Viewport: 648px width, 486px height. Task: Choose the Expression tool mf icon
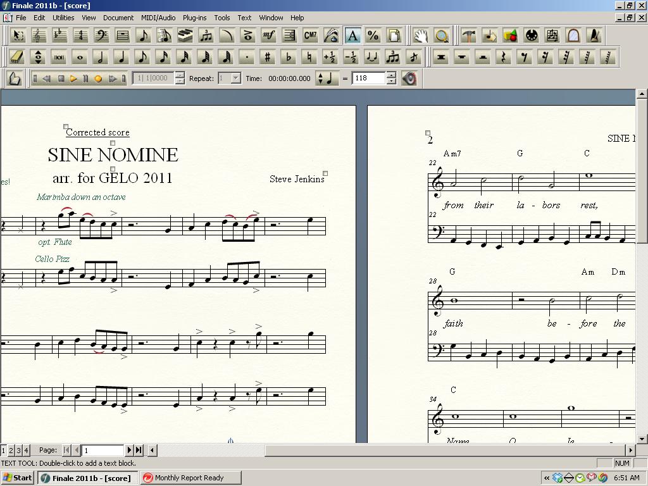[268, 35]
